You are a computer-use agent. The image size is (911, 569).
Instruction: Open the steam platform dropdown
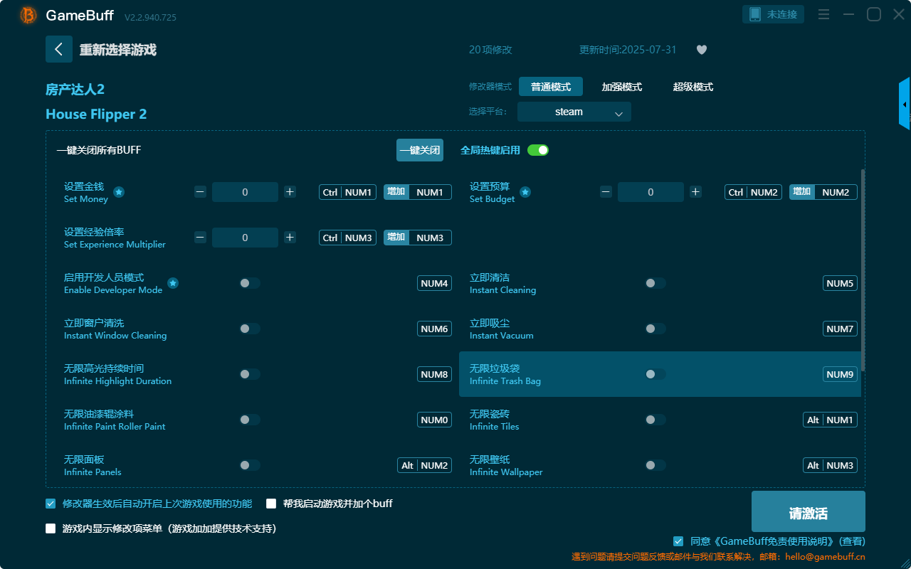[x=574, y=112]
